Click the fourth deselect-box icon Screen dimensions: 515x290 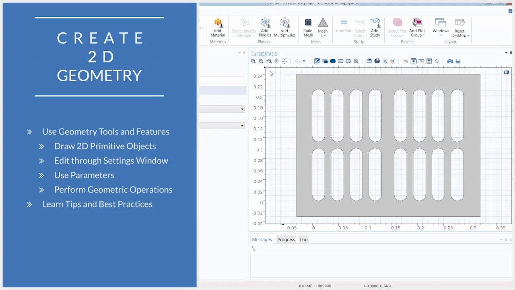393,61
